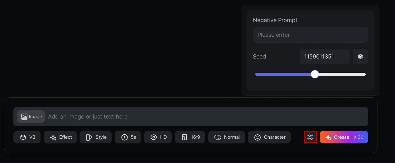Click the slider handle under Seed
The image size is (395, 163).
point(315,74)
